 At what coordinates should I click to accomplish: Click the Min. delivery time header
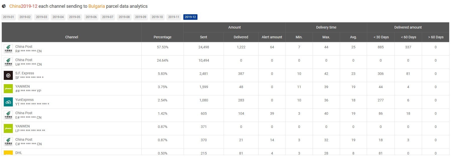299,37
